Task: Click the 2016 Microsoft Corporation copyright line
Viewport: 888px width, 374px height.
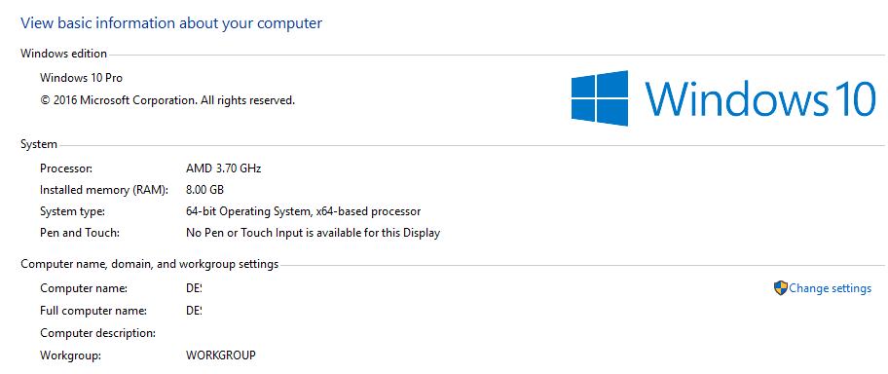Action: click(x=167, y=101)
